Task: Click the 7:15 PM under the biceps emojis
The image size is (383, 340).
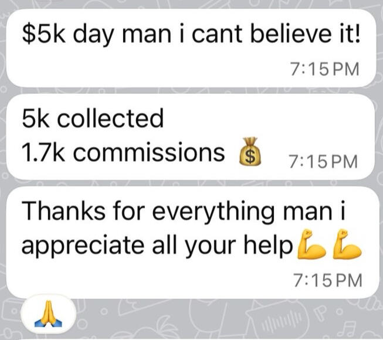Action: click(327, 280)
